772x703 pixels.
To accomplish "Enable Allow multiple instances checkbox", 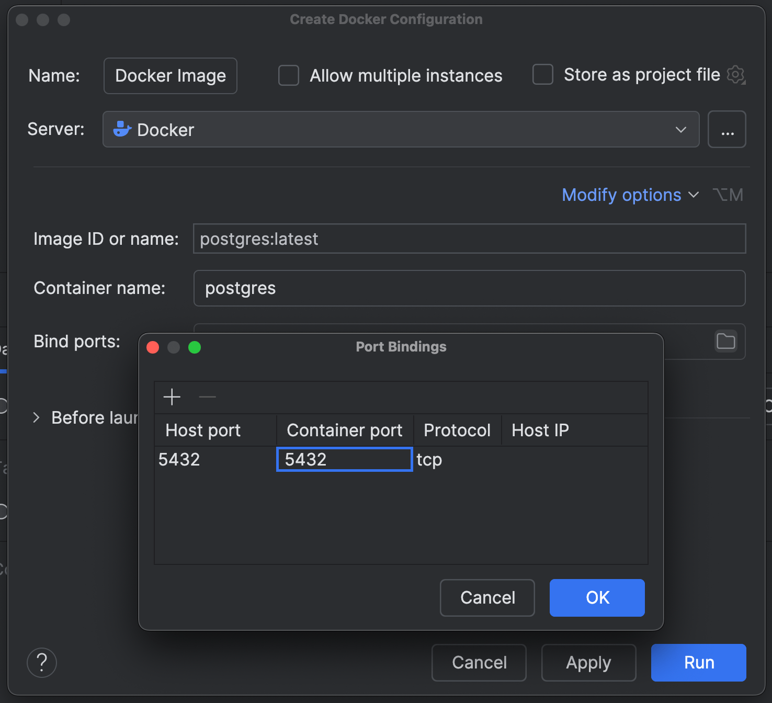I will coord(289,75).
